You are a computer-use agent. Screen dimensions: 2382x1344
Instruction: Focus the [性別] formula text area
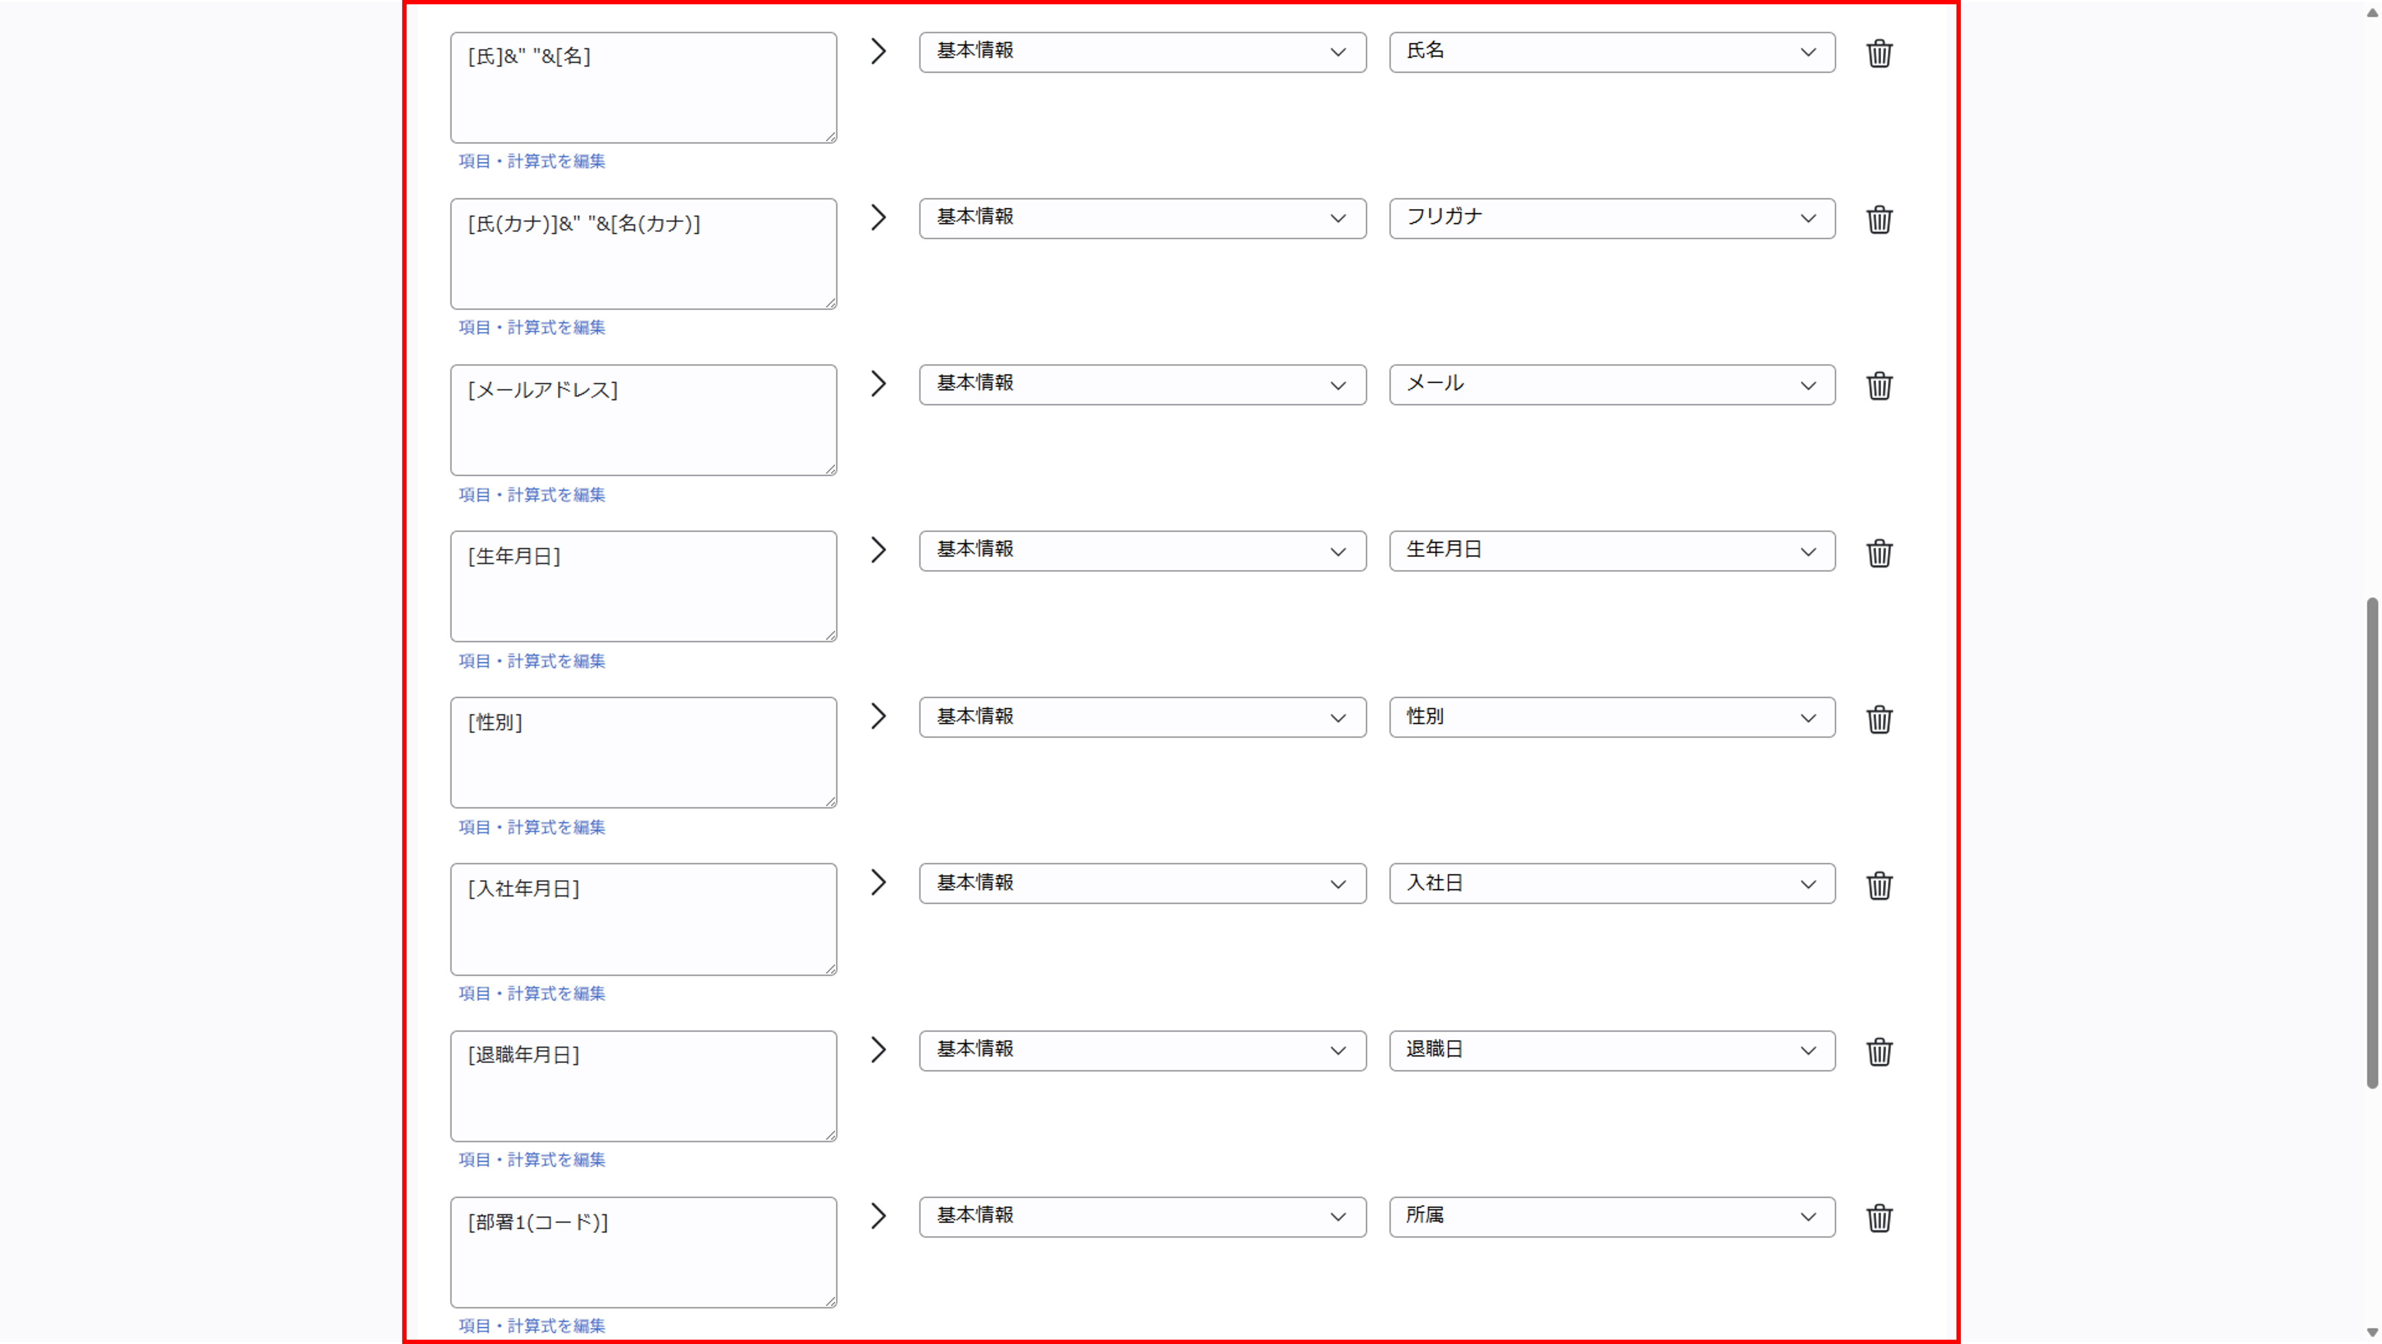click(644, 753)
